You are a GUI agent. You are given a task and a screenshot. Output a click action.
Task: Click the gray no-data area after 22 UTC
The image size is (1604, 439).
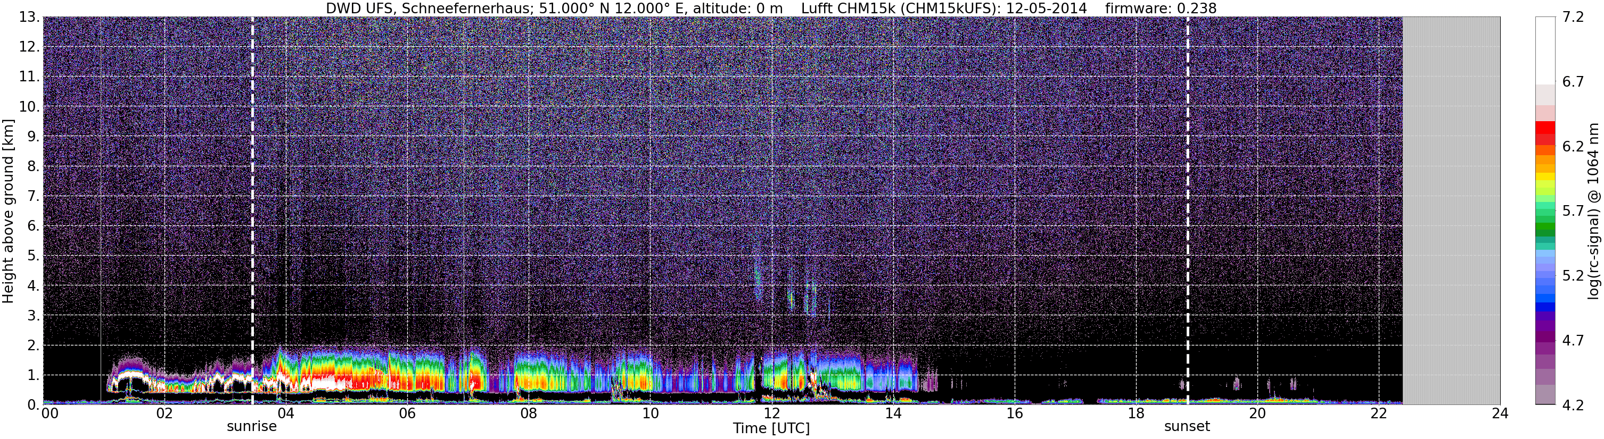1451,211
